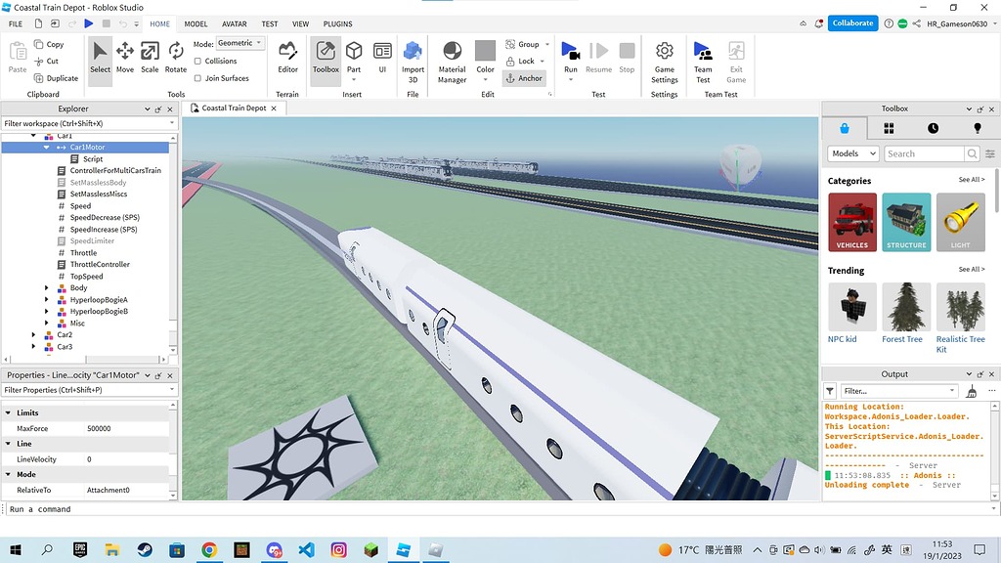Click See All next to Categories
Screen dimensions: 1001x563
tap(971, 180)
